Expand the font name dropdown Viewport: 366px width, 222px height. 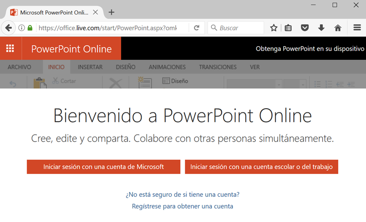(279, 85)
